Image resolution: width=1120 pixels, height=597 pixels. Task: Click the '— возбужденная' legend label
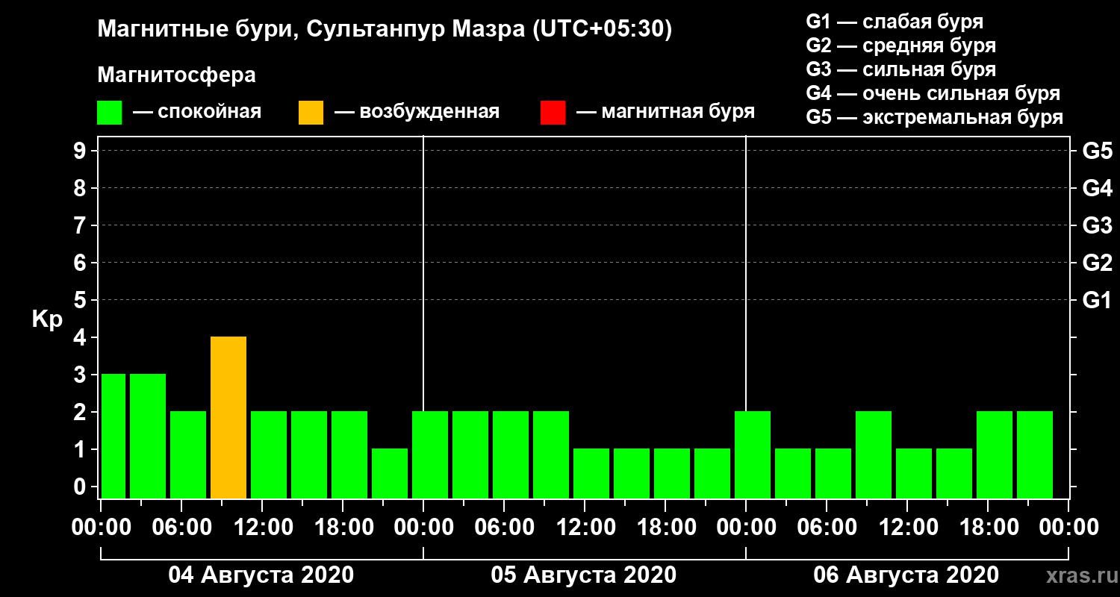417,113
